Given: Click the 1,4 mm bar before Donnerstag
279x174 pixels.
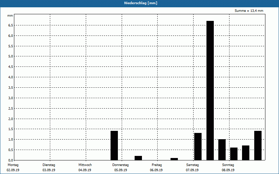Looking at the screenshot, I should click(114, 145).
